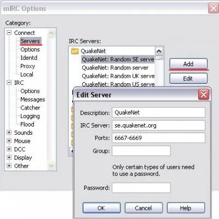219x219 pixels.
Task: Open the Flood category
Action: (27, 124)
